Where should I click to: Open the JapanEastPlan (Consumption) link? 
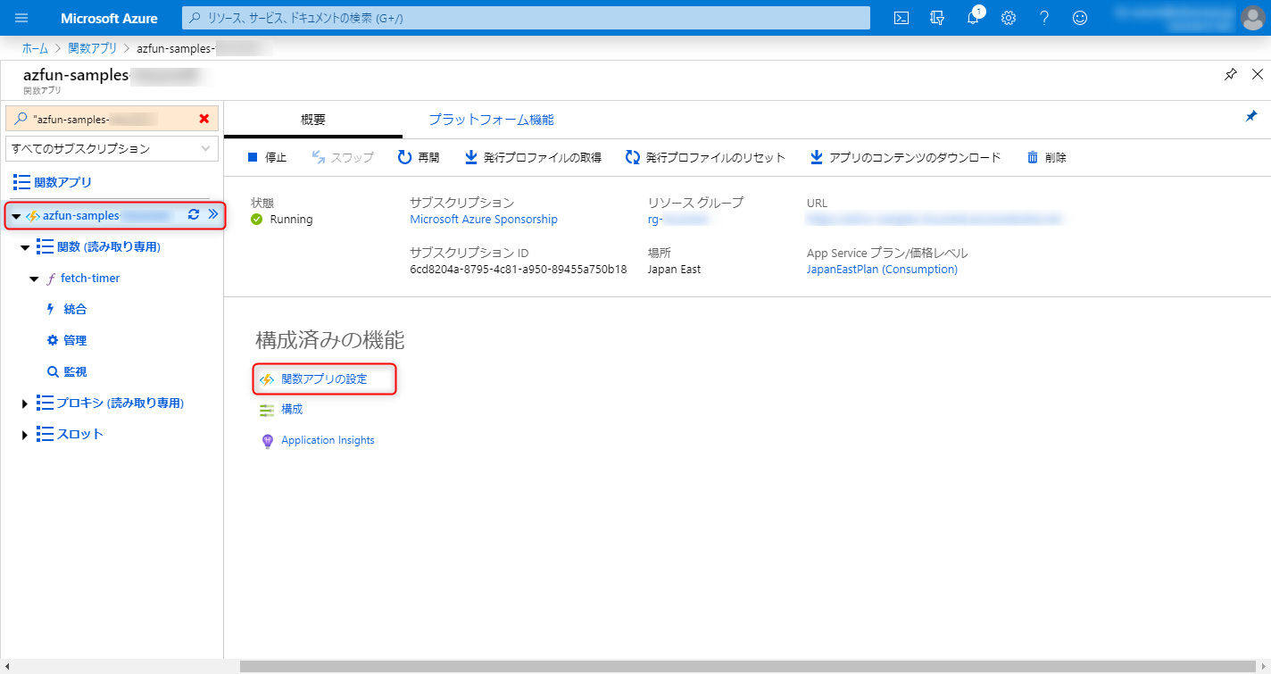[x=882, y=269]
